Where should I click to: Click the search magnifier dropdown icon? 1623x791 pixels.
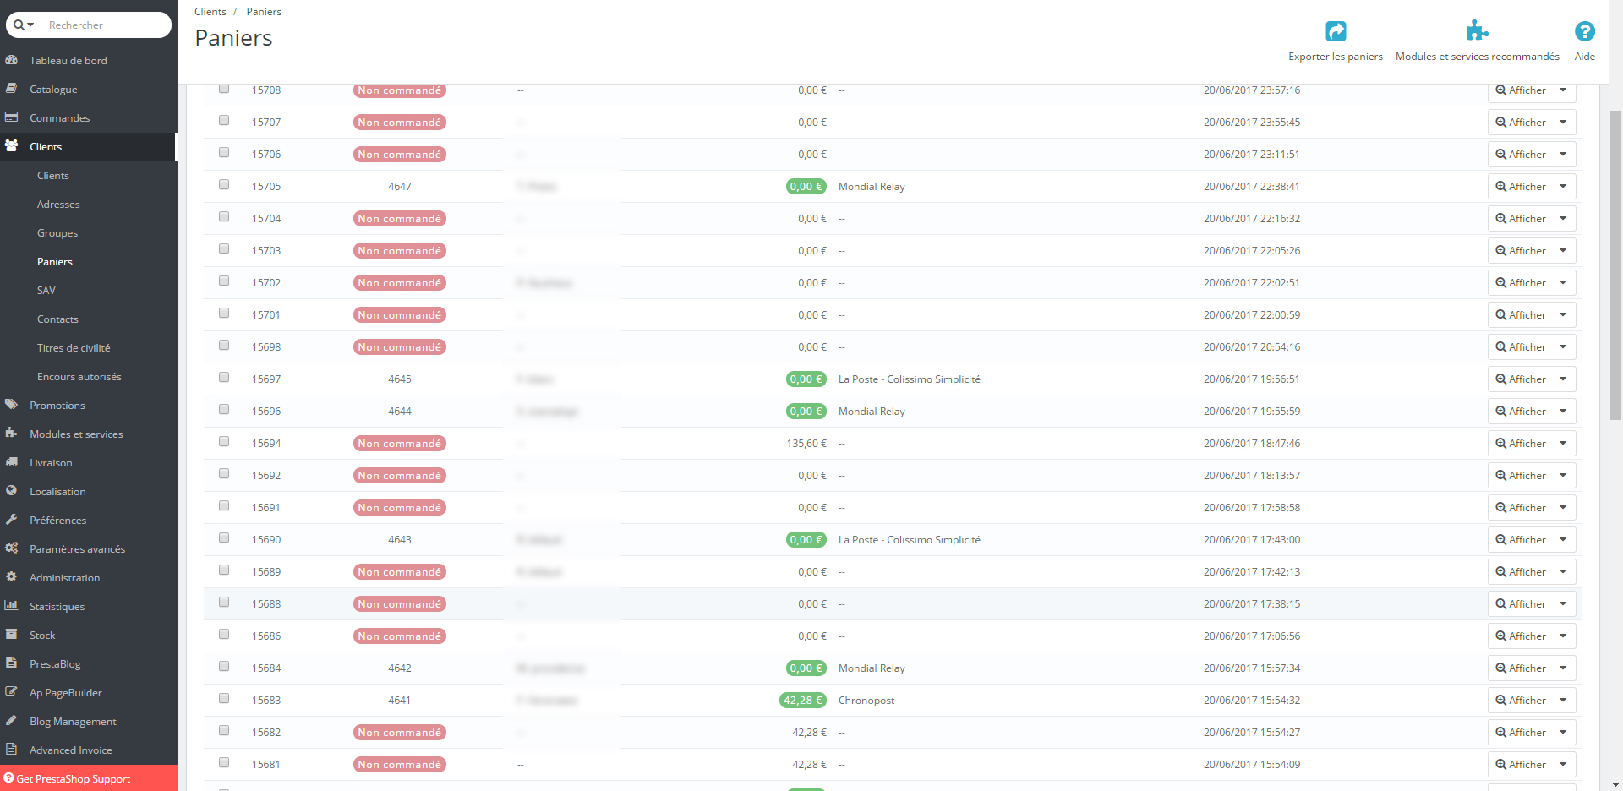(24, 25)
